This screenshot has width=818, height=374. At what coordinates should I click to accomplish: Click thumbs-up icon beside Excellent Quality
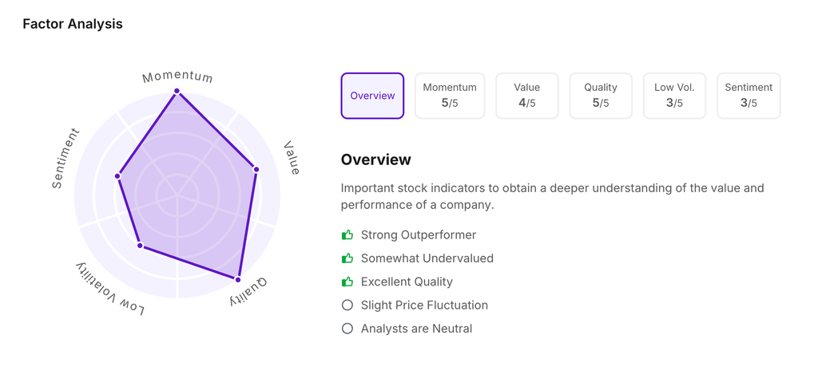coord(347,281)
